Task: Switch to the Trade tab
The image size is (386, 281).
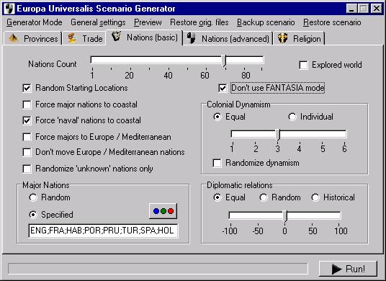Action: [84, 38]
